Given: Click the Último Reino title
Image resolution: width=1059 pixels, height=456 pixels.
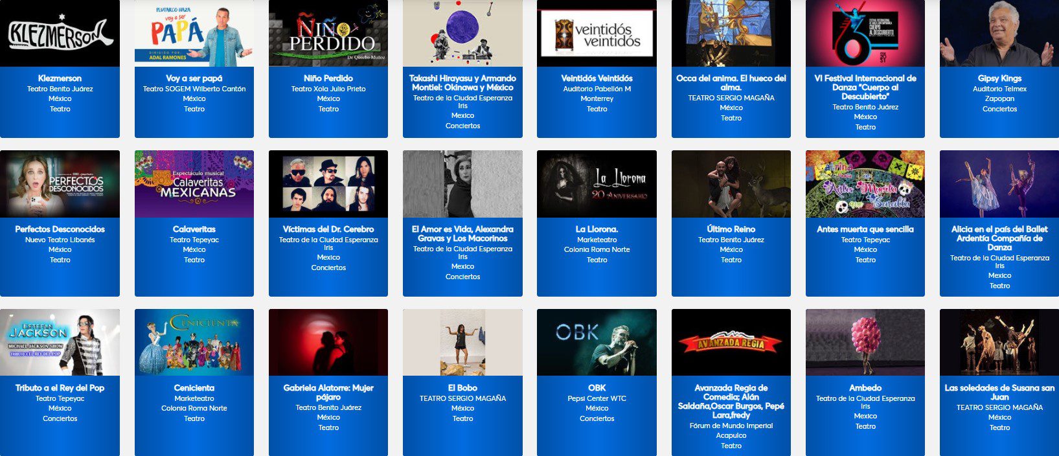Looking at the screenshot, I should (731, 229).
